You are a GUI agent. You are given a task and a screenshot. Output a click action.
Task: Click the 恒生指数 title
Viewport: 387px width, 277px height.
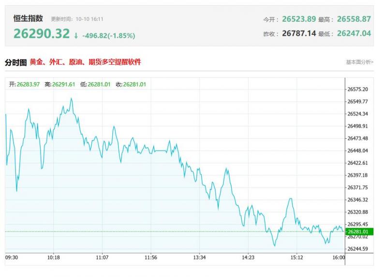point(28,18)
